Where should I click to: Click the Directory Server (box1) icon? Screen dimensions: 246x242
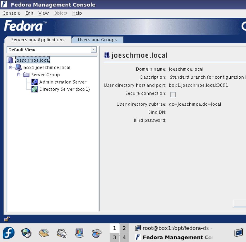(x=35, y=89)
